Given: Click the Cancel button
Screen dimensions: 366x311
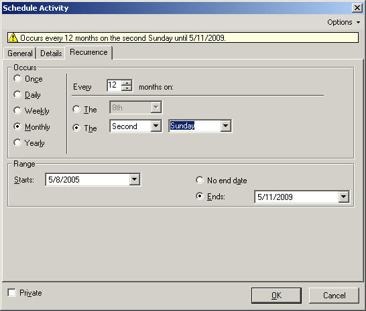Looking at the screenshot, I should [x=334, y=296].
